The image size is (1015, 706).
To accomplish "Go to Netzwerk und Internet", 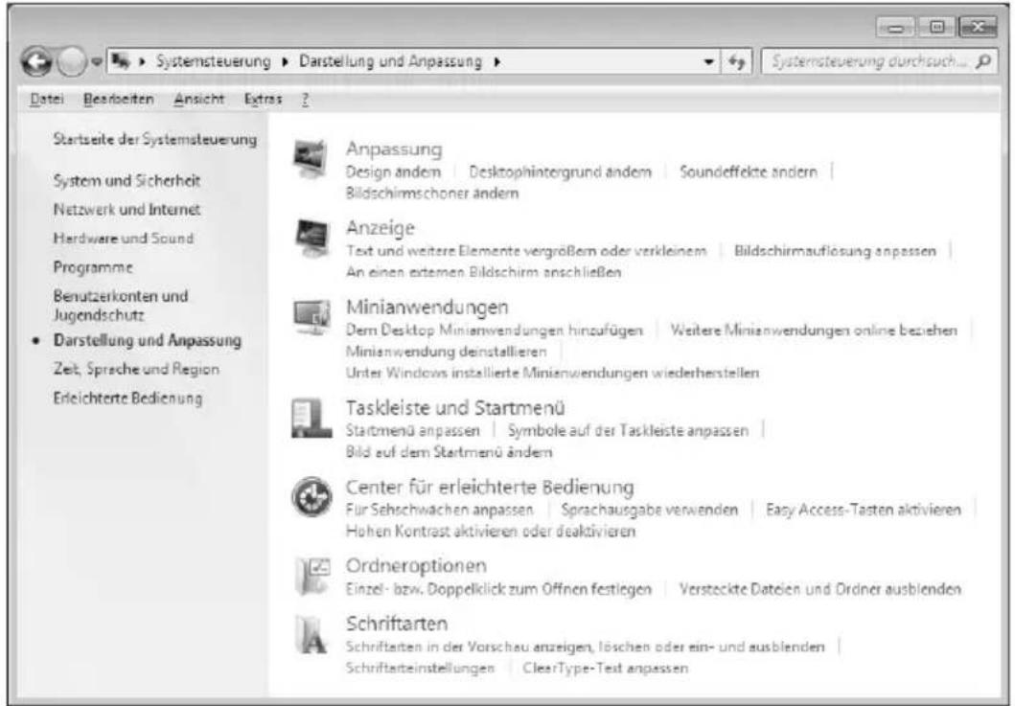I will (x=127, y=210).
